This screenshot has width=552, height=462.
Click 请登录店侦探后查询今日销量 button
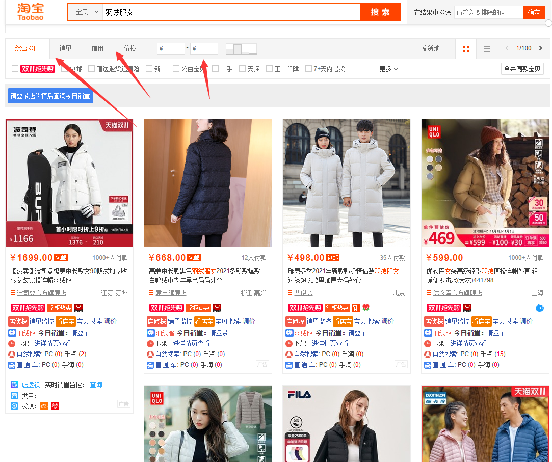(50, 96)
